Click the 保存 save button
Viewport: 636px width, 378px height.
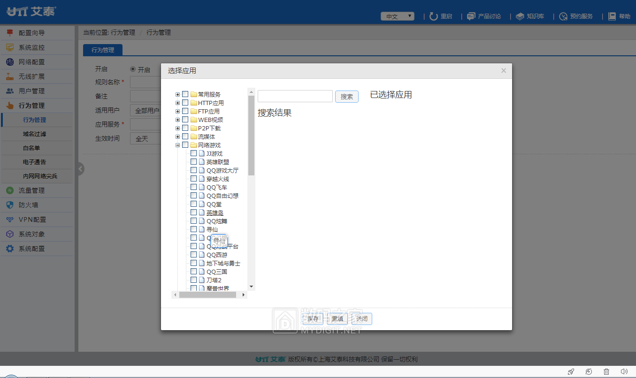[313, 319]
